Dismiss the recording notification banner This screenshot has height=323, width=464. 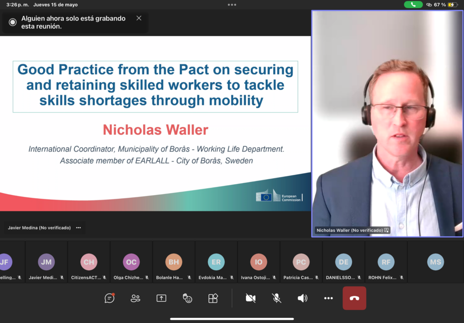[139, 18]
